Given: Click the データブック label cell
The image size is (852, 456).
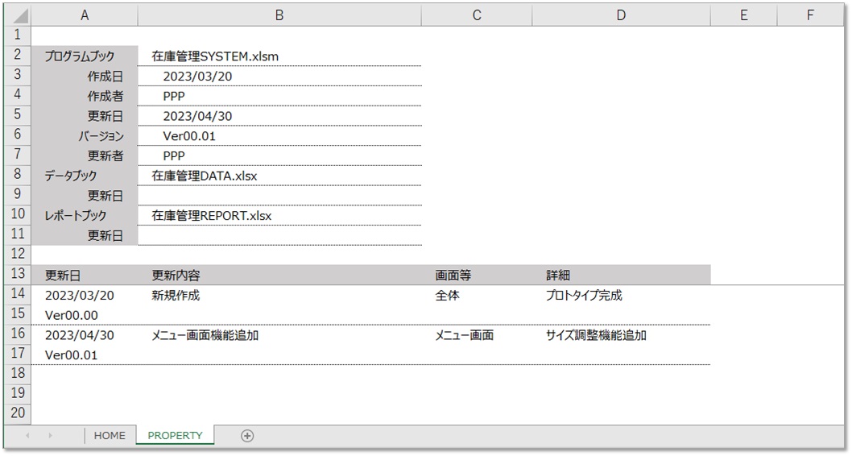Looking at the screenshot, I should coord(85,176).
